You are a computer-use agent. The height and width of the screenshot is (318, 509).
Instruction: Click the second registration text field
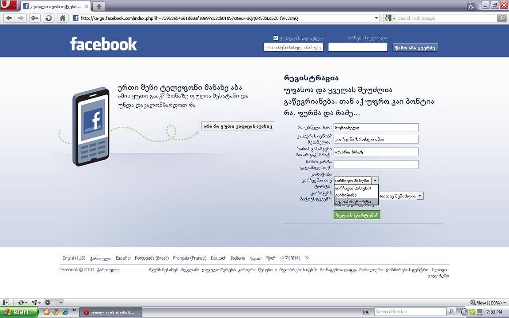[376, 139]
